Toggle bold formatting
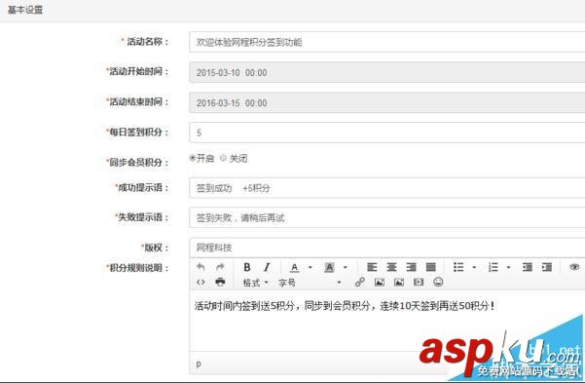 [x=246, y=267]
